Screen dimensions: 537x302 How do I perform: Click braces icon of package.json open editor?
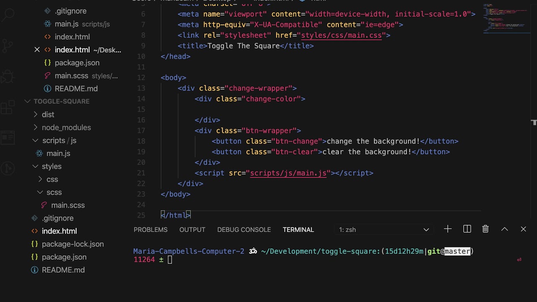pos(47,63)
